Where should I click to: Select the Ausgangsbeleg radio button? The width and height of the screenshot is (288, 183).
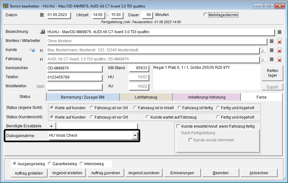14,164
